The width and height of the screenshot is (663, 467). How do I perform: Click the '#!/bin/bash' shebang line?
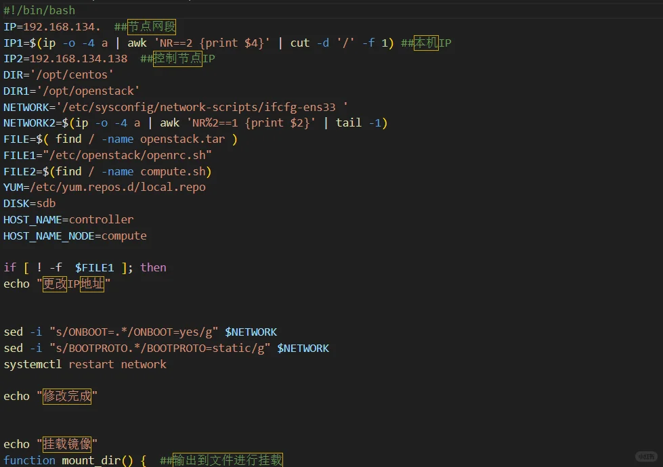click(39, 11)
